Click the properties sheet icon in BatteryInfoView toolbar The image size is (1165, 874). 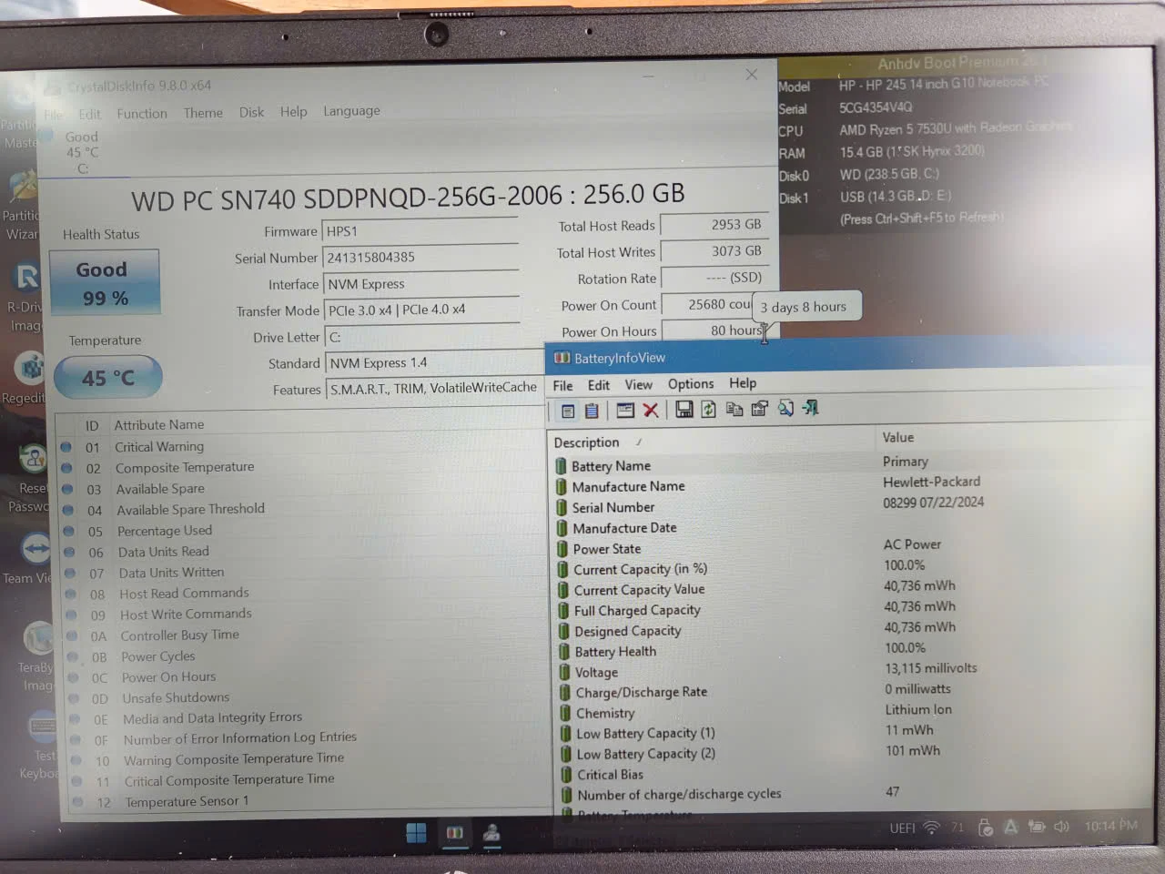759,409
